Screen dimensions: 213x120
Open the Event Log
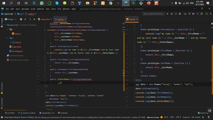[203, 113]
